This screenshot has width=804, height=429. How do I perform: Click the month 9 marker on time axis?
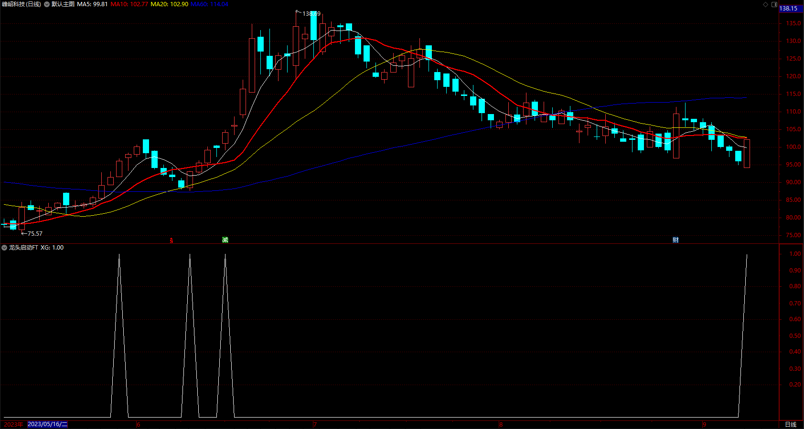(704, 425)
